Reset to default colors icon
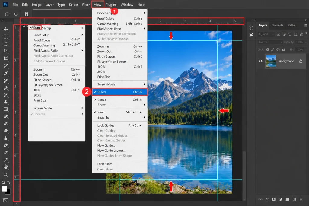 (3, 182)
